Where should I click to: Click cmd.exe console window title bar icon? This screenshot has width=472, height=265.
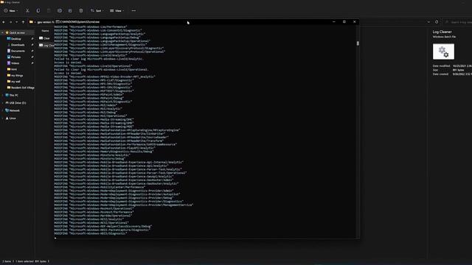pos(58,22)
